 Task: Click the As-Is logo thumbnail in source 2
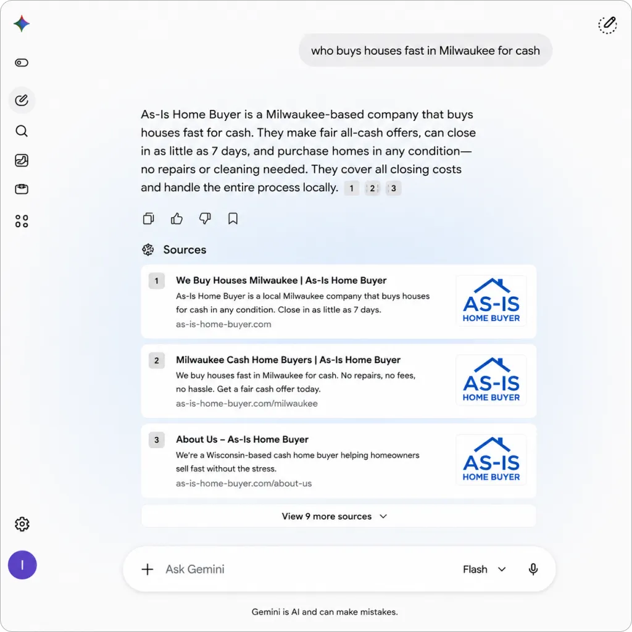coord(491,380)
